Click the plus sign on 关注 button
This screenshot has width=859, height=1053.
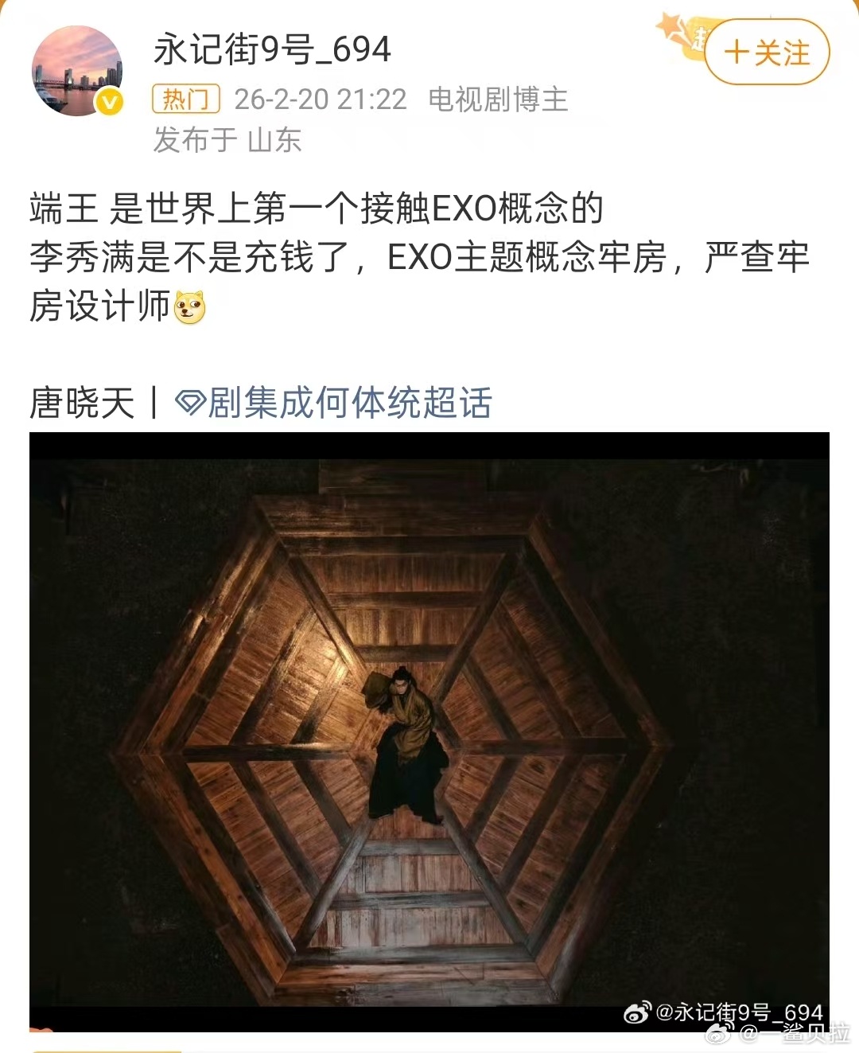[737, 53]
